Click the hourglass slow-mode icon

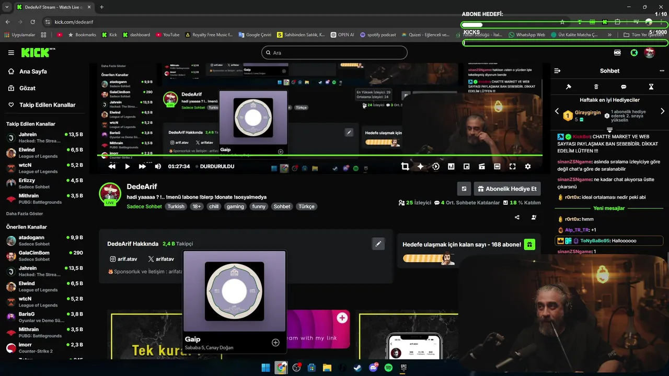pos(651,87)
